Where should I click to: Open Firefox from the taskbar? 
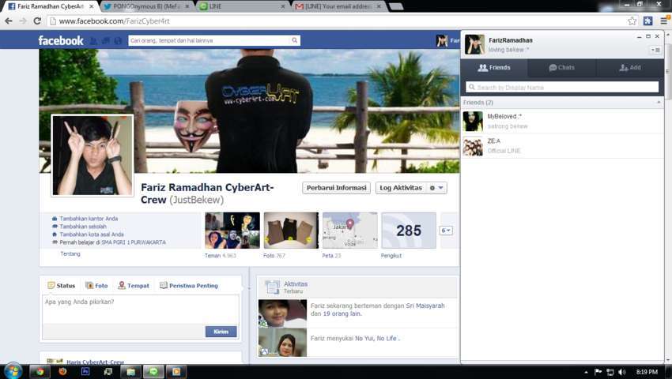(62, 372)
